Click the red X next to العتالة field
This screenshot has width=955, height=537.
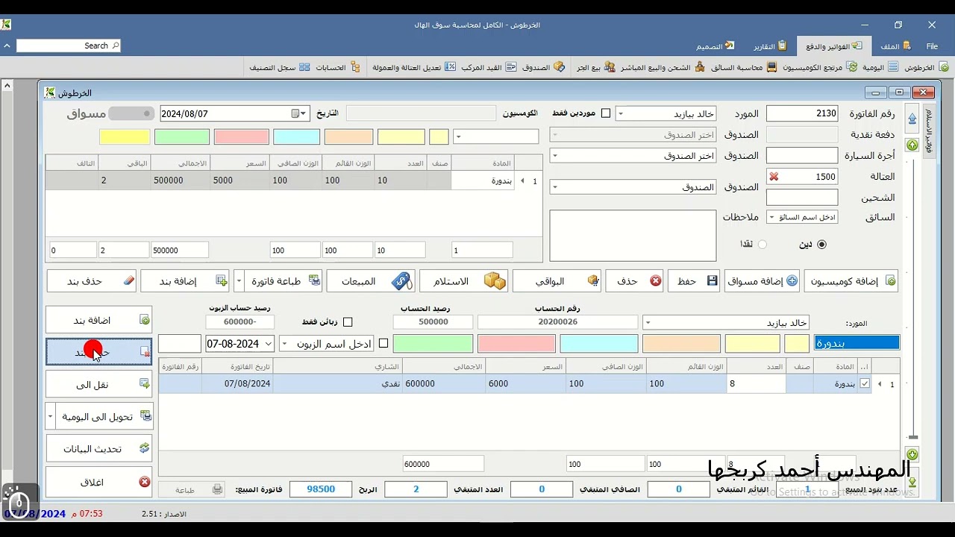coord(774,177)
